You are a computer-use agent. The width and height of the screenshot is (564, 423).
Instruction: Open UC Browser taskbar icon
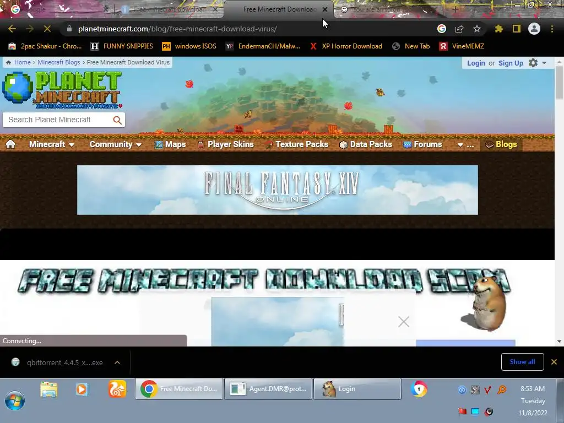pyautogui.click(x=117, y=389)
